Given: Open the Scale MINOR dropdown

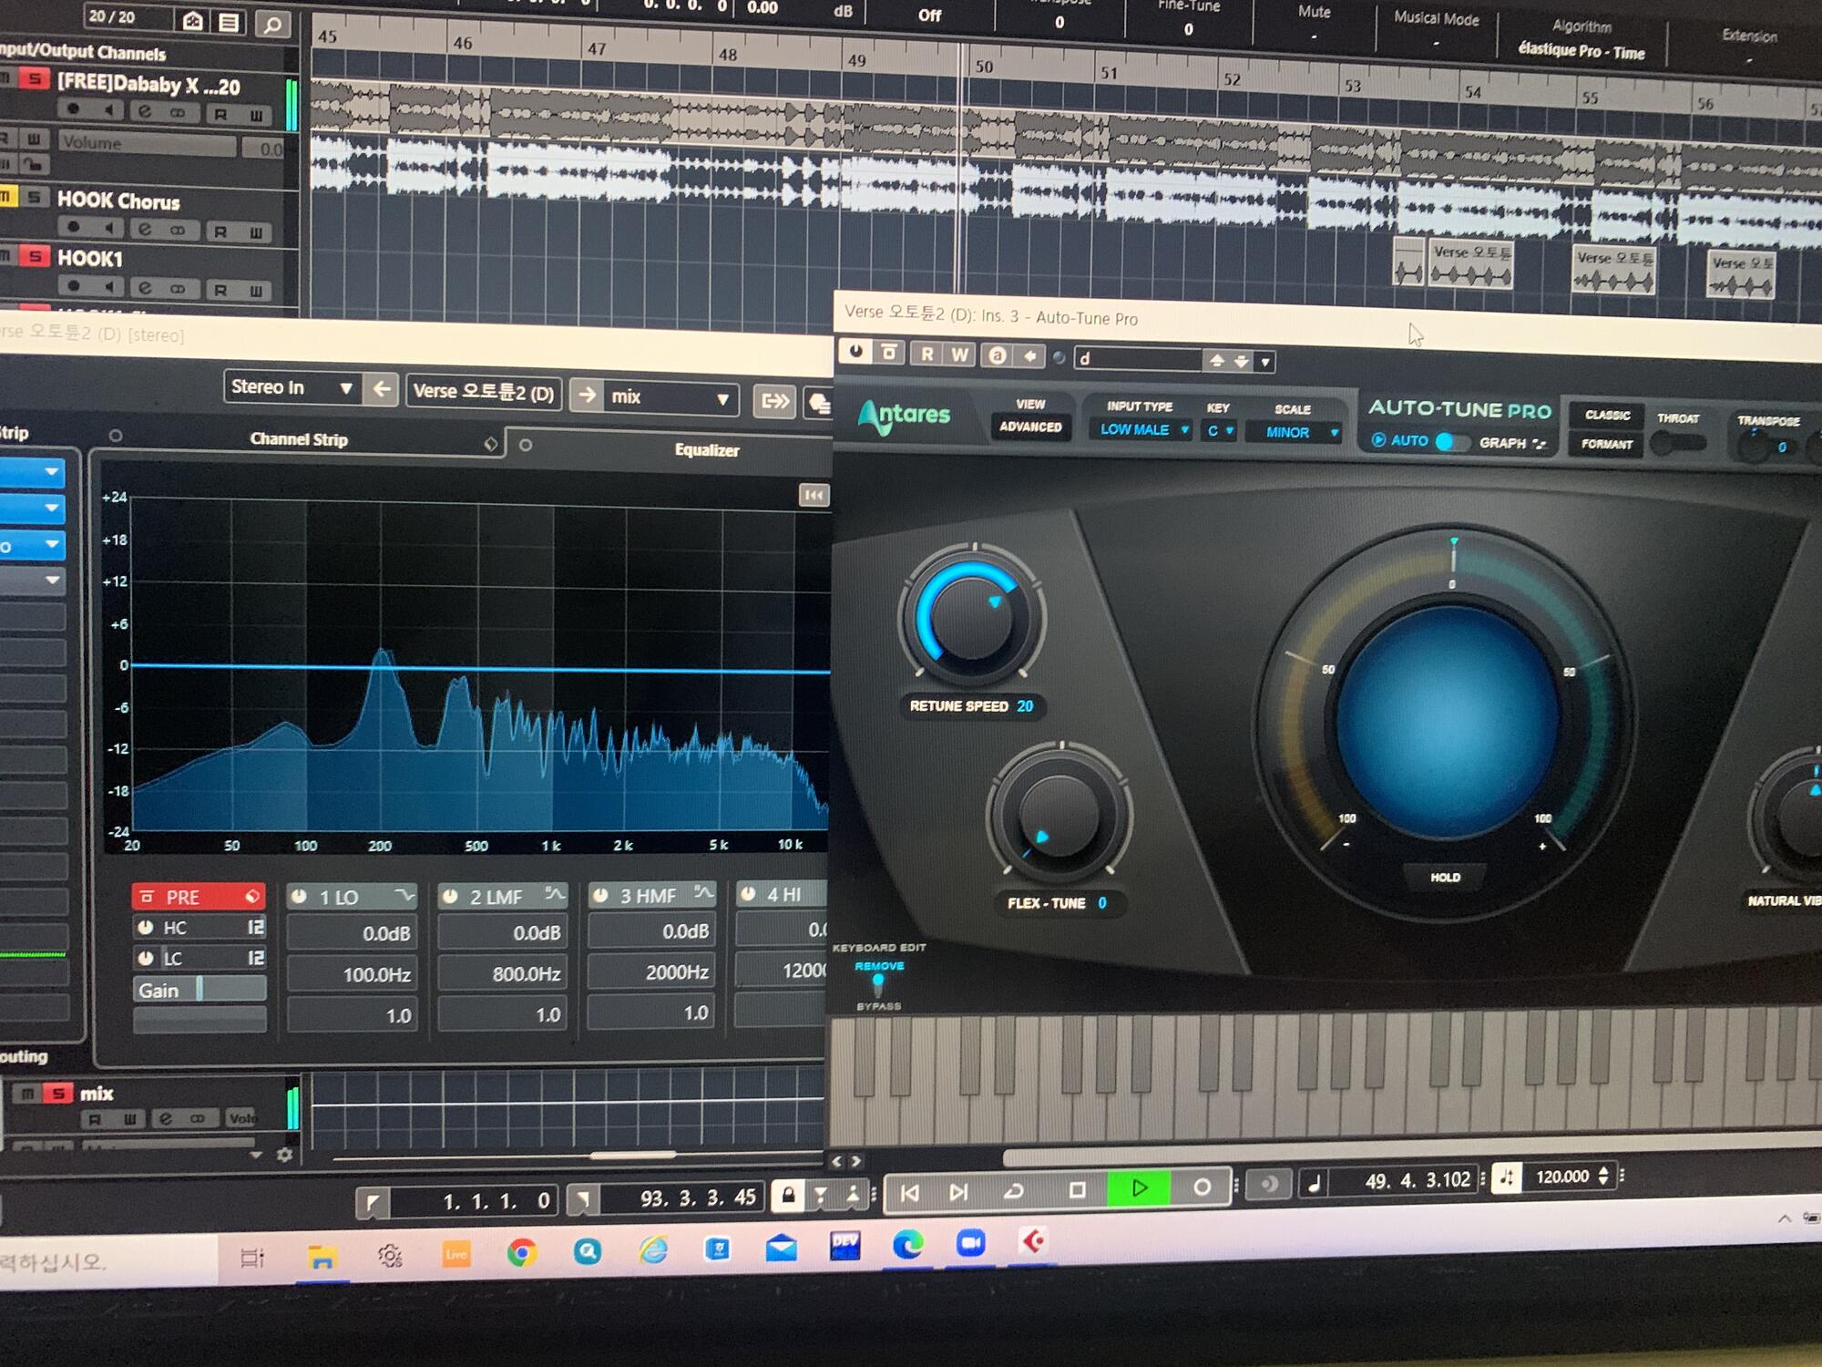Looking at the screenshot, I should click(1295, 432).
